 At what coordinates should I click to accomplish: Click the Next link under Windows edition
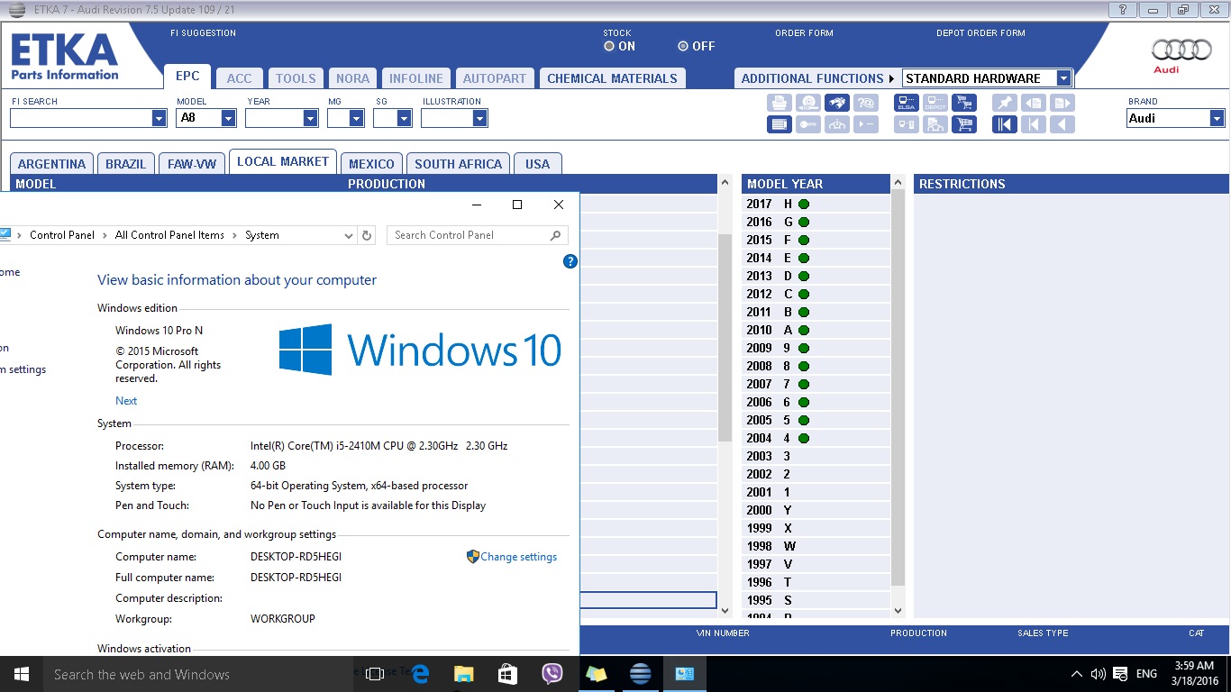(126, 401)
